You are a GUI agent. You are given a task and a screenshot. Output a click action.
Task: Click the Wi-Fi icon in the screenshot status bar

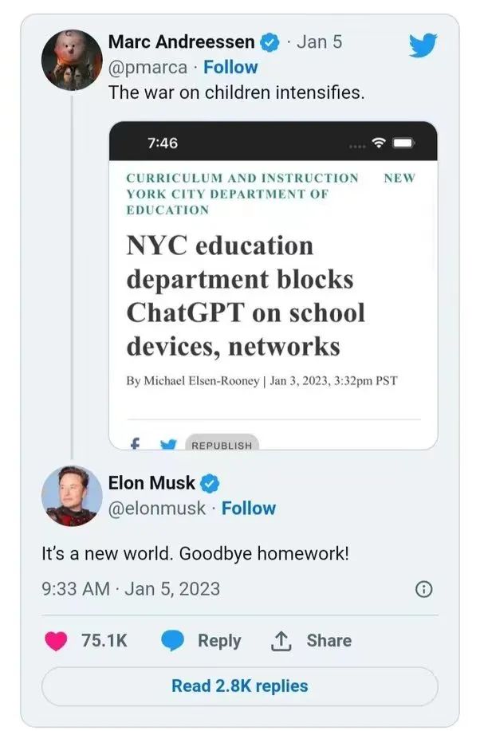(x=379, y=143)
